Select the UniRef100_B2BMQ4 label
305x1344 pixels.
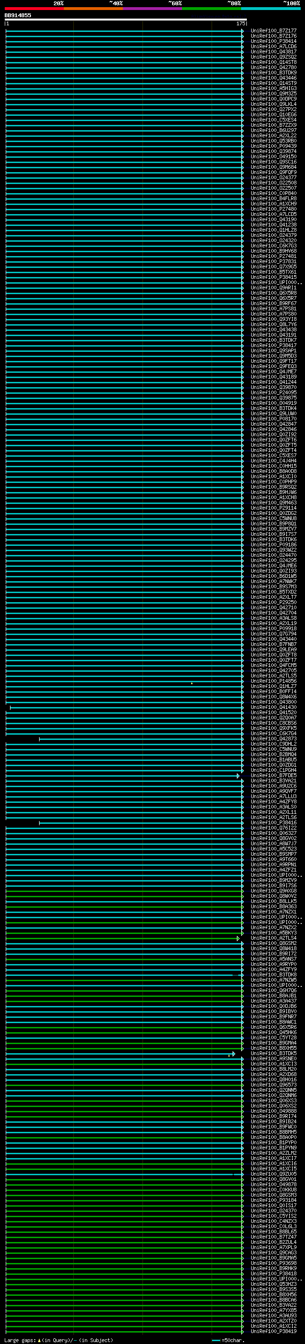pyautogui.click(x=274, y=754)
